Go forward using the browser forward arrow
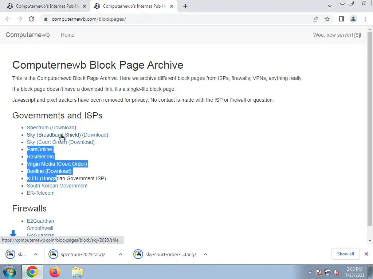The image size is (373, 279). (20, 19)
